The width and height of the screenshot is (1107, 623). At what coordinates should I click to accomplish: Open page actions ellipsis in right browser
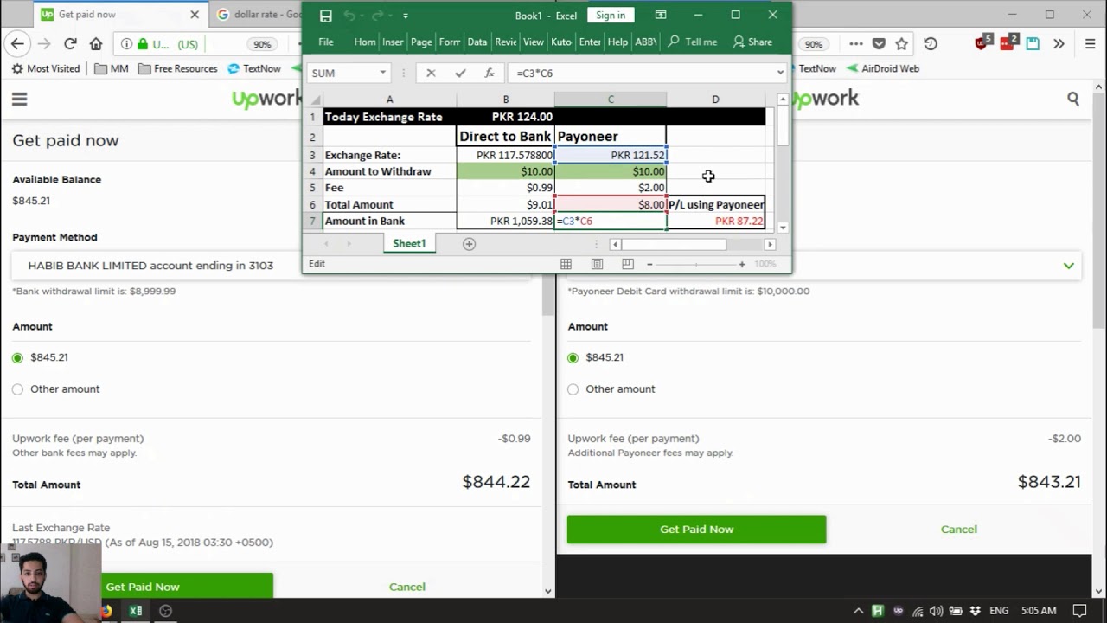(855, 43)
